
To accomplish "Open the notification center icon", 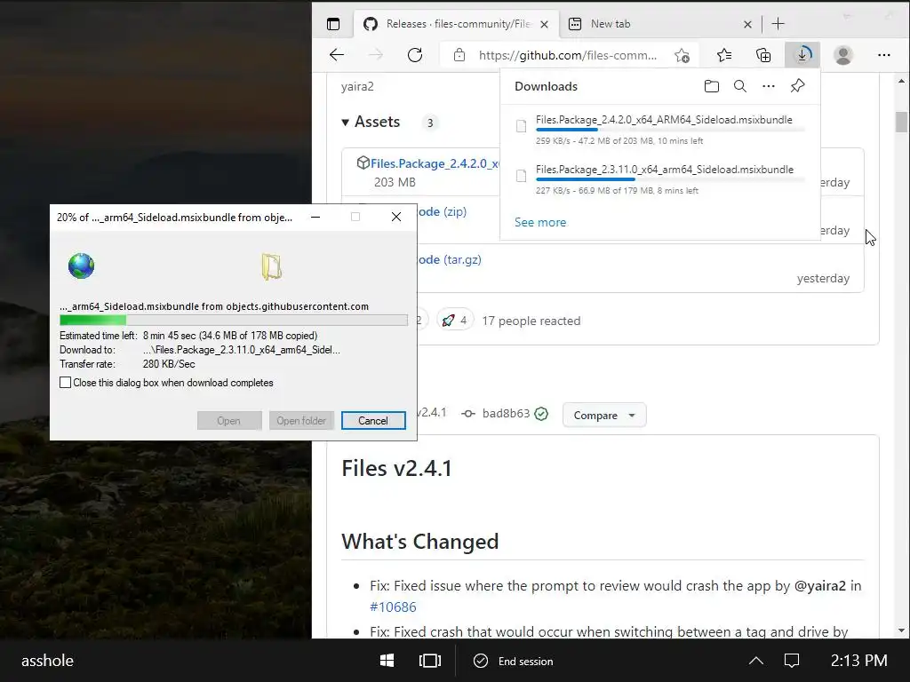I will pos(792,661).
